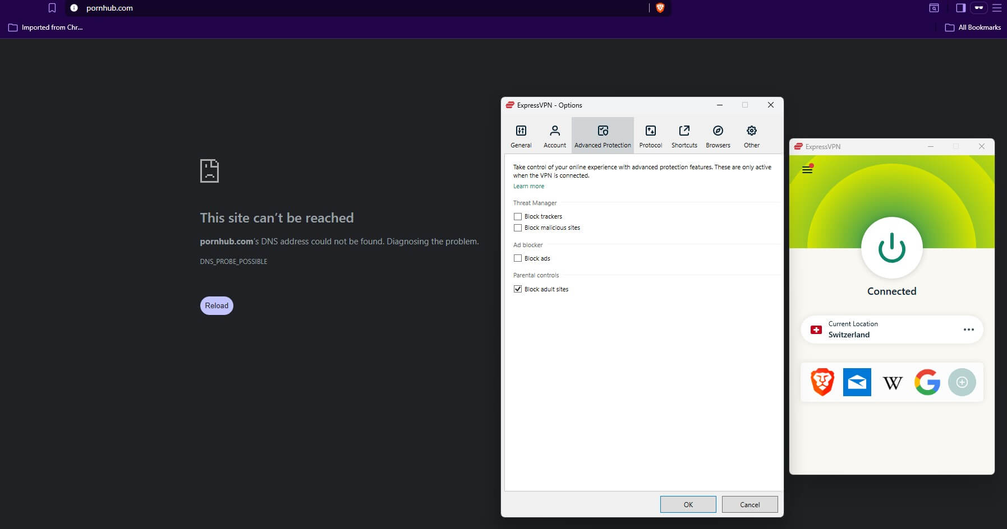This screenshot has height=529, width=1007.
Task: Minimize the ExpressVPN Options window
Action: click(x=720, y=105)
